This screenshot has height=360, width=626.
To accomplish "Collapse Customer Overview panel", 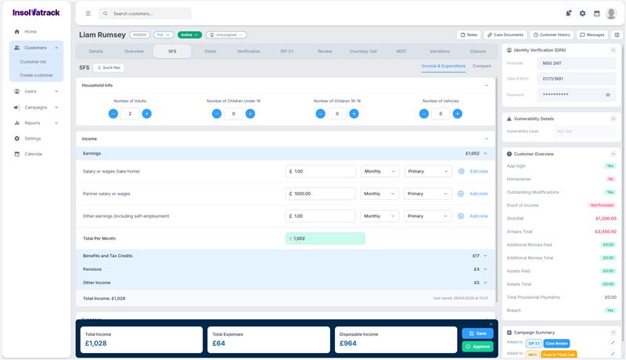I will click(613, 154).
